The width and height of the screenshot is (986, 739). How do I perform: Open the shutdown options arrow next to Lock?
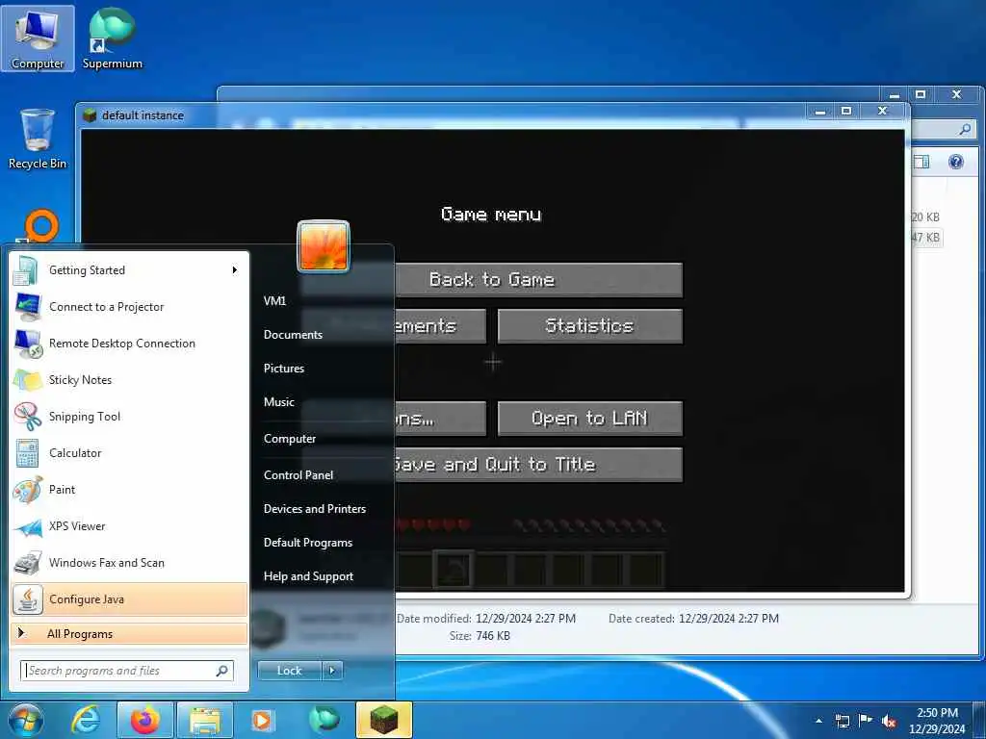332,671
